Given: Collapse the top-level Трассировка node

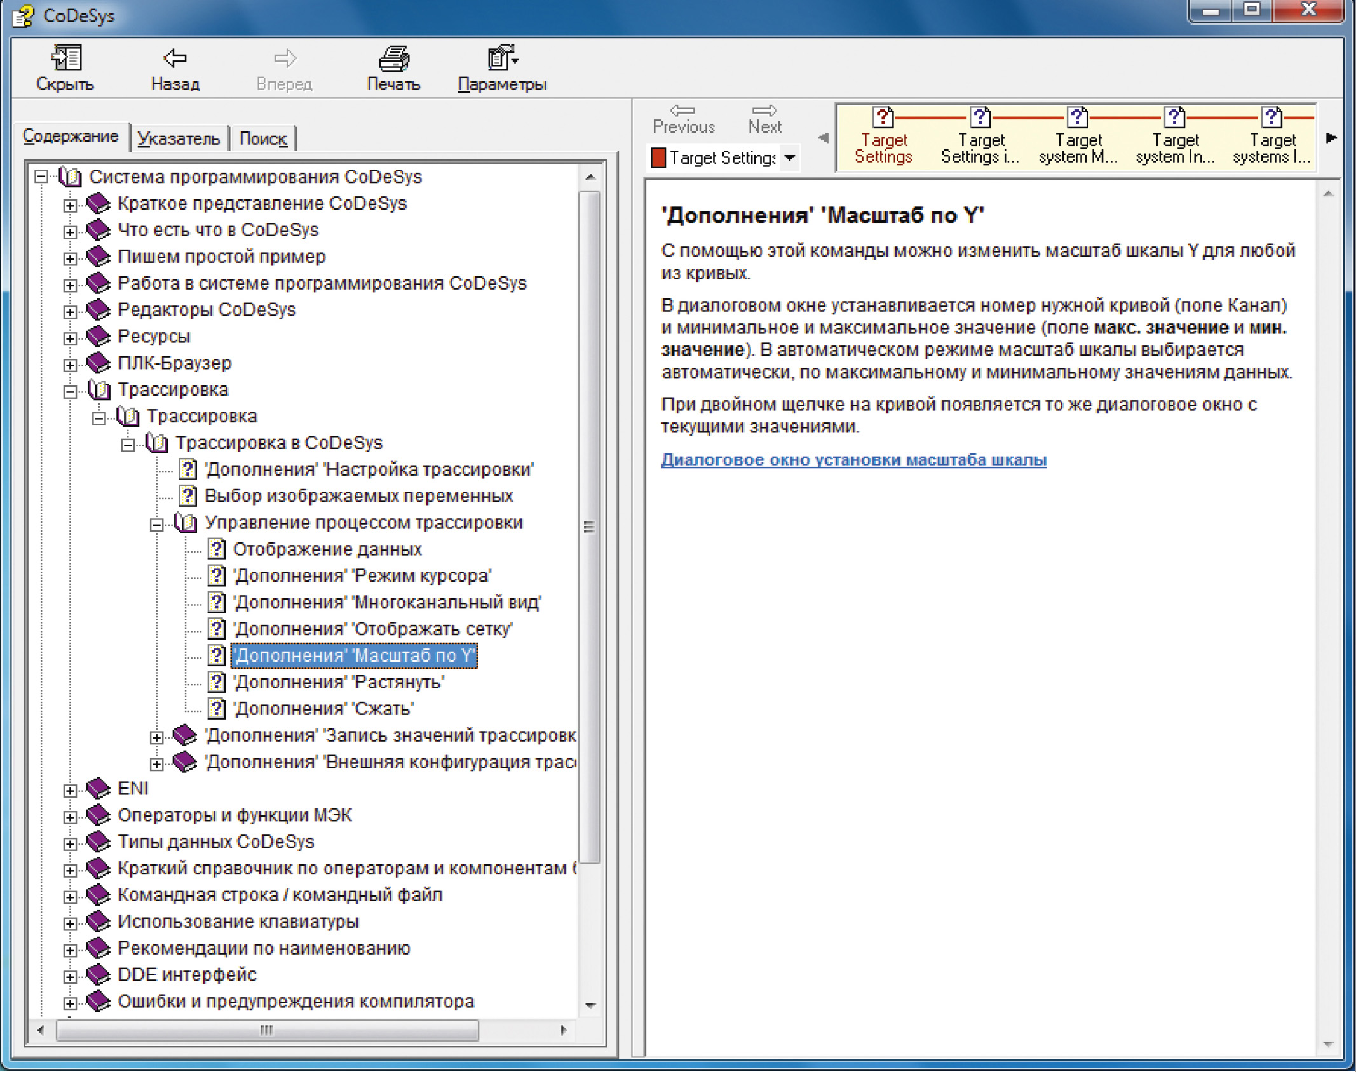Looking at the screenshot, I should click(x=70, y=391).
